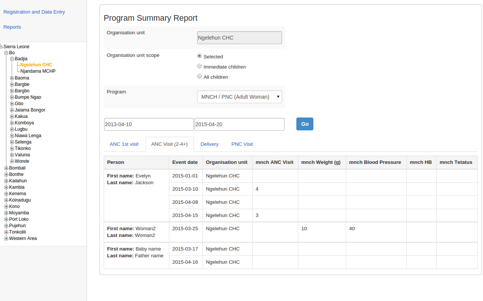Screen dimensions: 483x301
Task: Collapse the Badjia tree node
Action: [x=12, y=59]
